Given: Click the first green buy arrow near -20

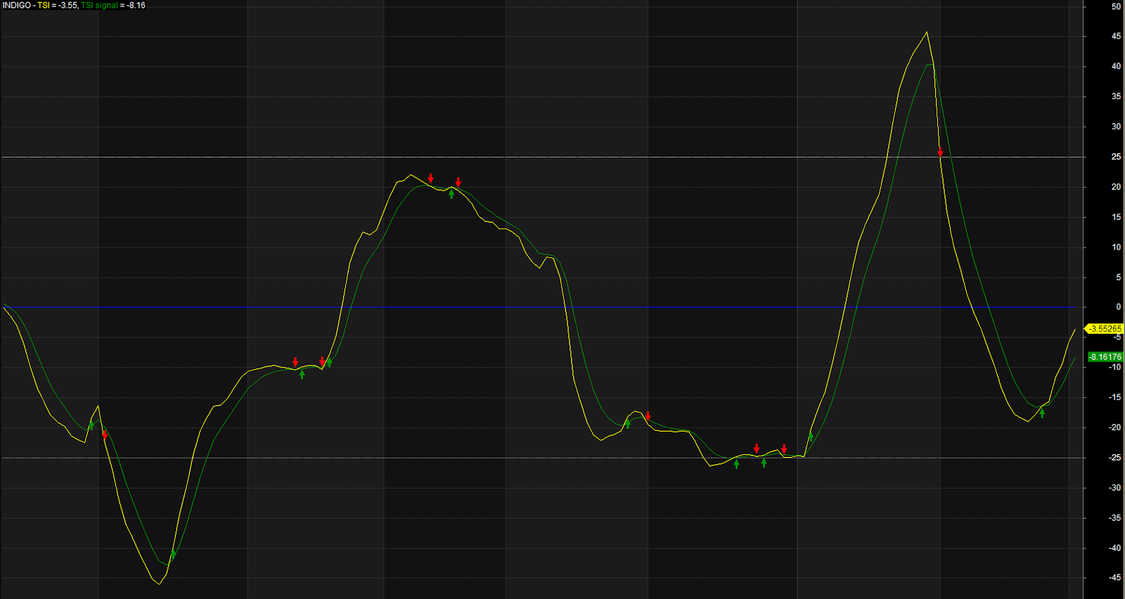Looking at the screenshot, I should (x=91, y=425).
